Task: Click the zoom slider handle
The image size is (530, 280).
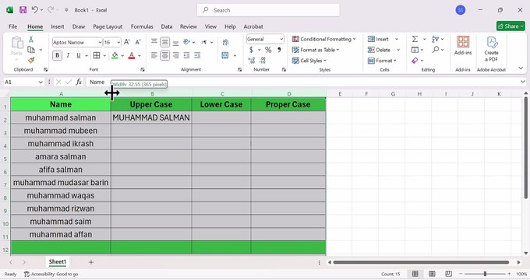Action: tap(485, 274)
